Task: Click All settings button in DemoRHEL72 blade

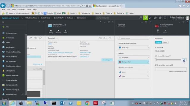Action: 107,60
